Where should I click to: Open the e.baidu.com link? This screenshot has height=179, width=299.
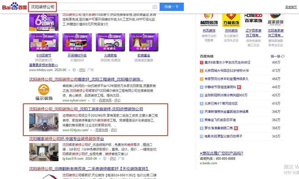(x=208, y=163)
